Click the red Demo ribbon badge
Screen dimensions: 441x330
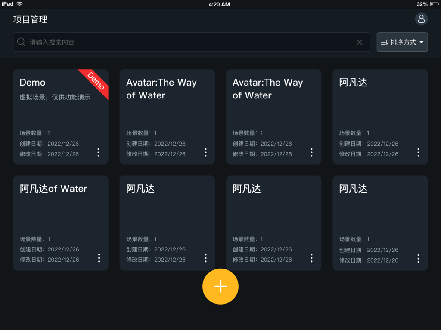click(x=96, y=81)
